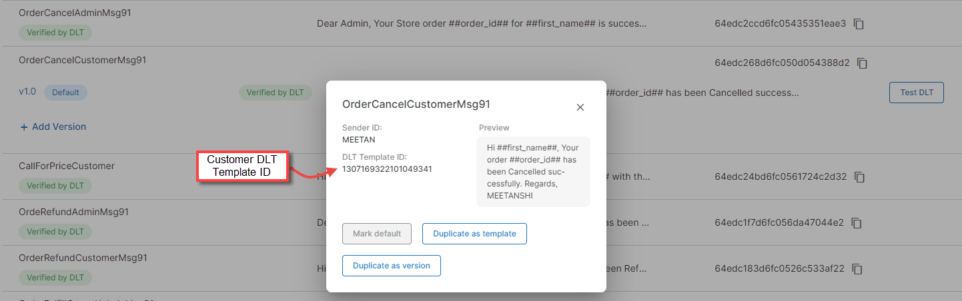Click the Test DLT button
This screenshot has height=301, width=962.
tap(917, 93)
